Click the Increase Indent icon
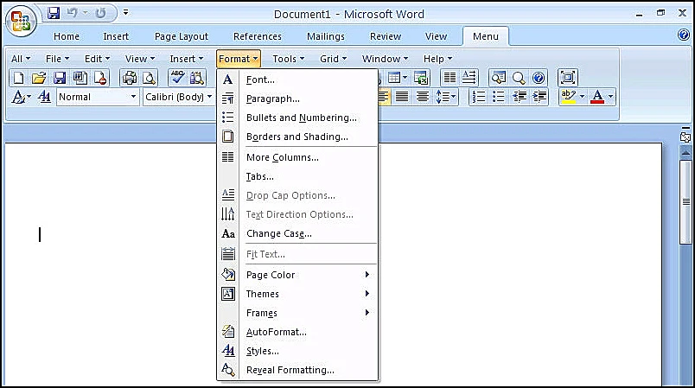695x388 pixels. pos(539,97)
